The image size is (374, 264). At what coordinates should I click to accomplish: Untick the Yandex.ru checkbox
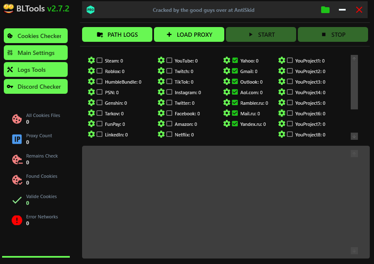235,124
